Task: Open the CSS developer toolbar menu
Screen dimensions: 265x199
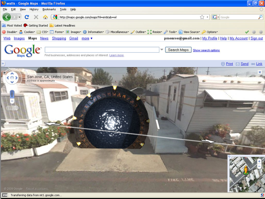Action: (x=42, y=32)
